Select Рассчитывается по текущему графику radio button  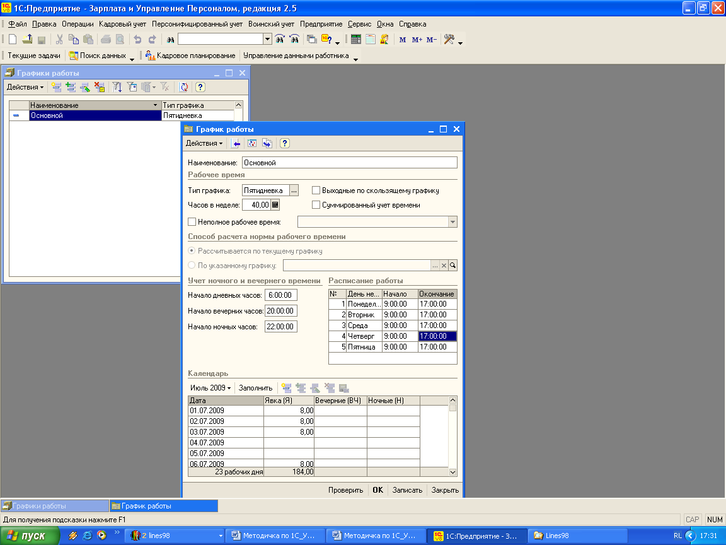pyautogui.click(x=192, y=250)
